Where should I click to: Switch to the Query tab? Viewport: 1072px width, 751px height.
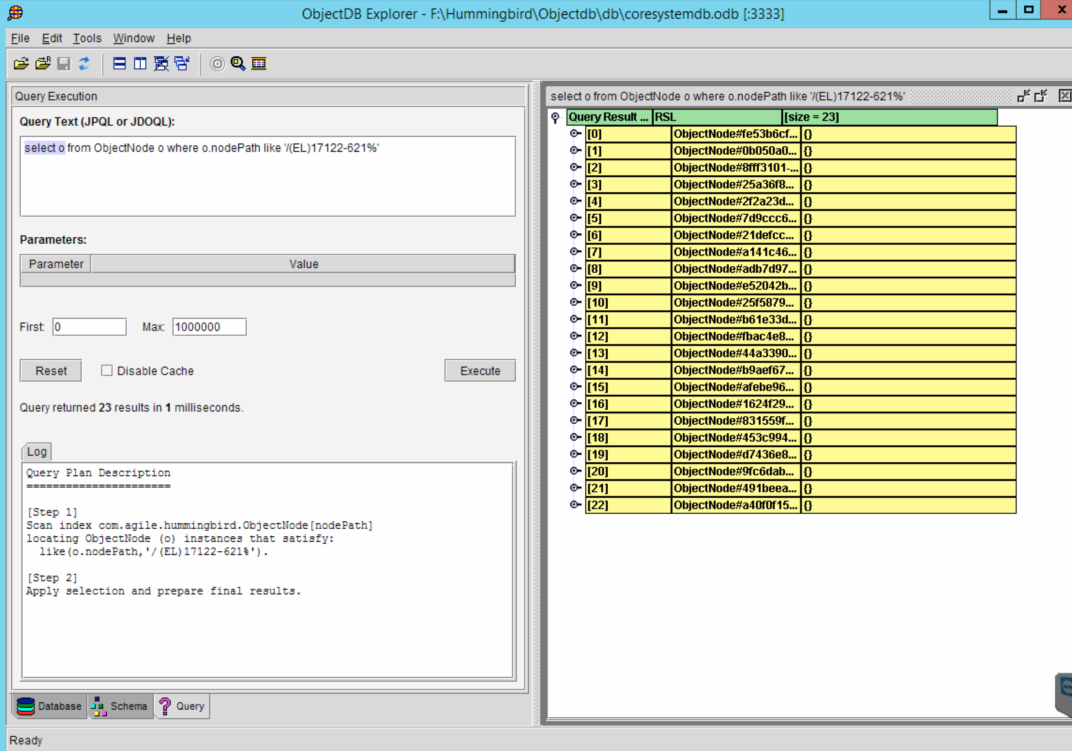click(182, 706)
